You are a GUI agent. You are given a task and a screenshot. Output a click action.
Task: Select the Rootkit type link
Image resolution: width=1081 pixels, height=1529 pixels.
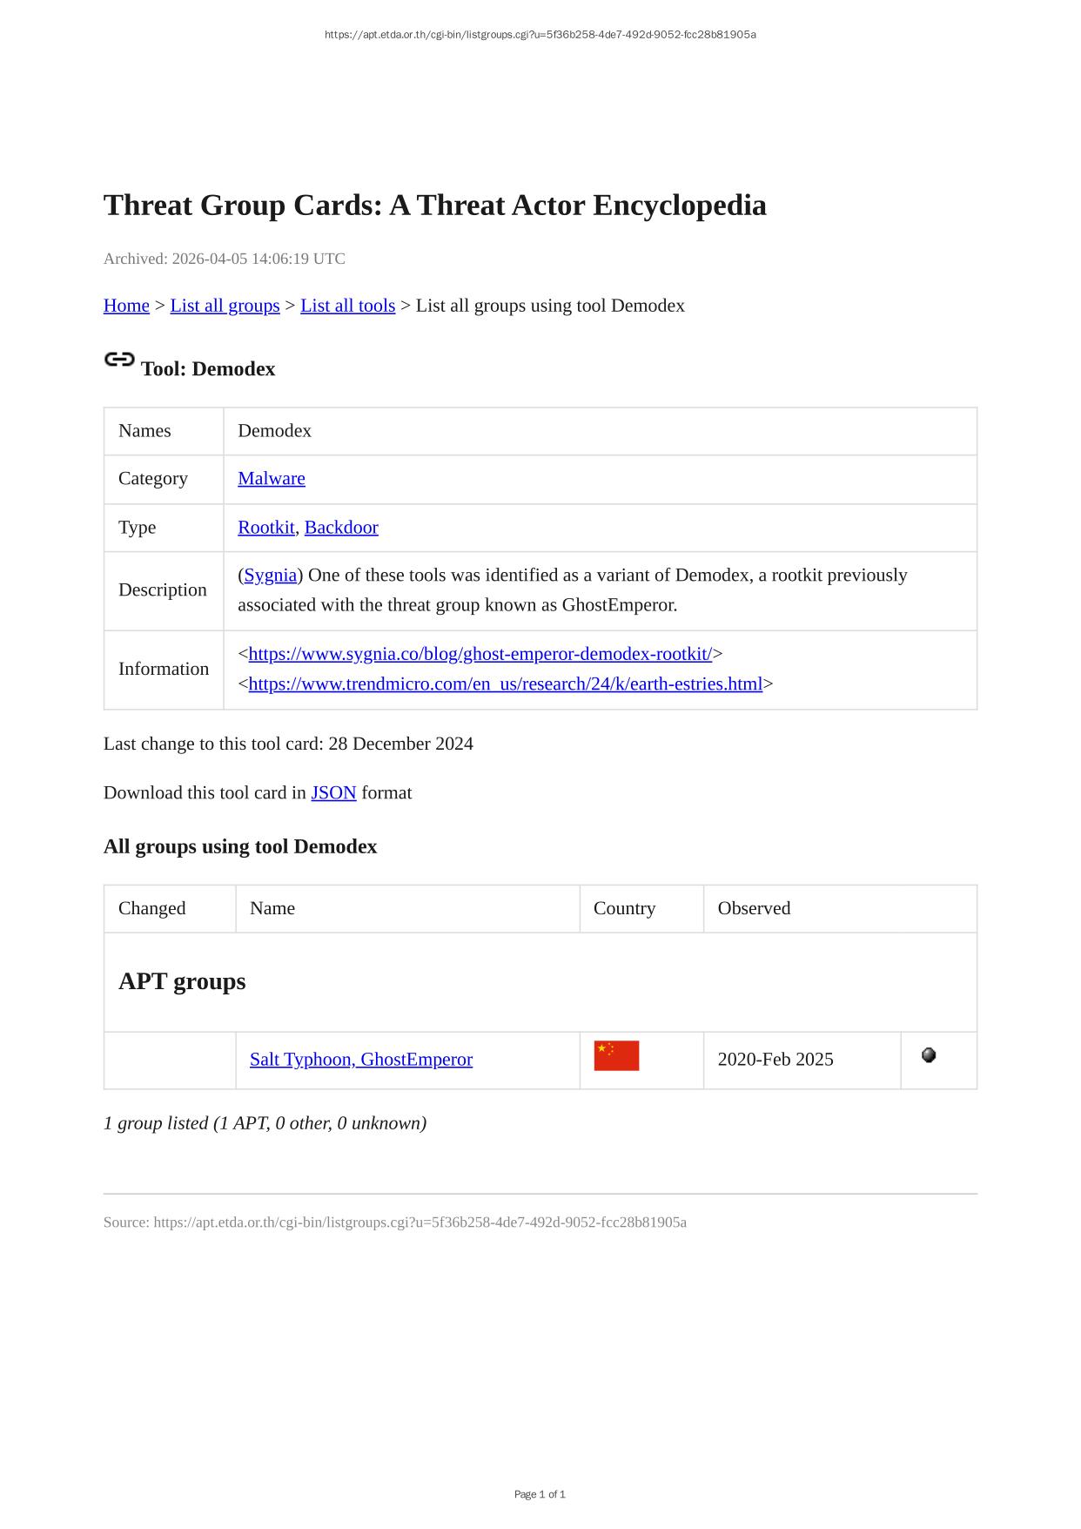265,528
